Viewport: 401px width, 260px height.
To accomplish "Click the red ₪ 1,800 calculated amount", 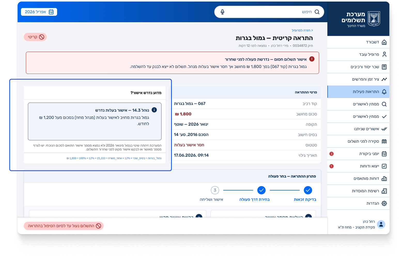I will click(183, 114).
